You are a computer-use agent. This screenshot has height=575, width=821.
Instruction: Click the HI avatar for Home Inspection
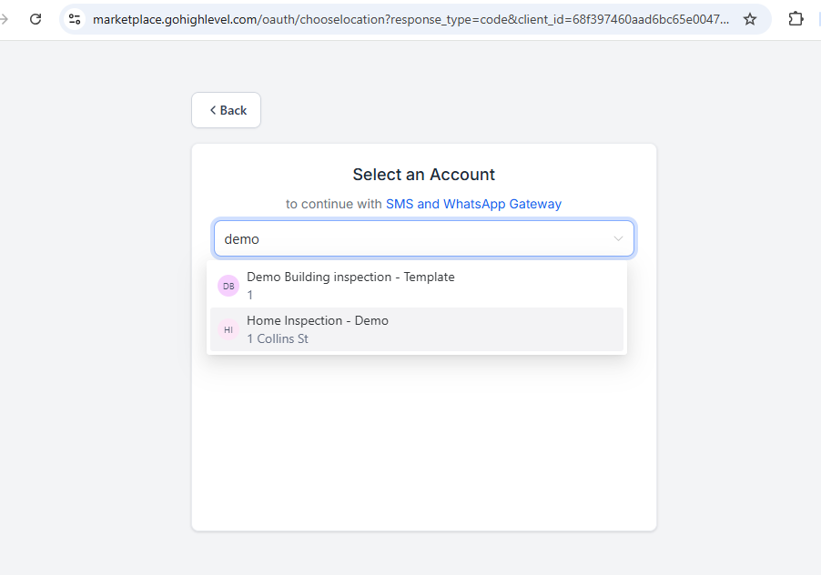coord(228,329)
